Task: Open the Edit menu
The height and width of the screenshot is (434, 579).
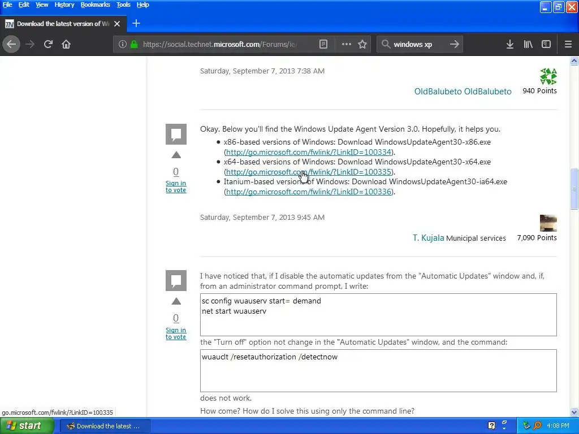Action: coord(24,5)
